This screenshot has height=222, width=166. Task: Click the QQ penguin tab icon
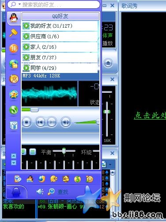14,18
